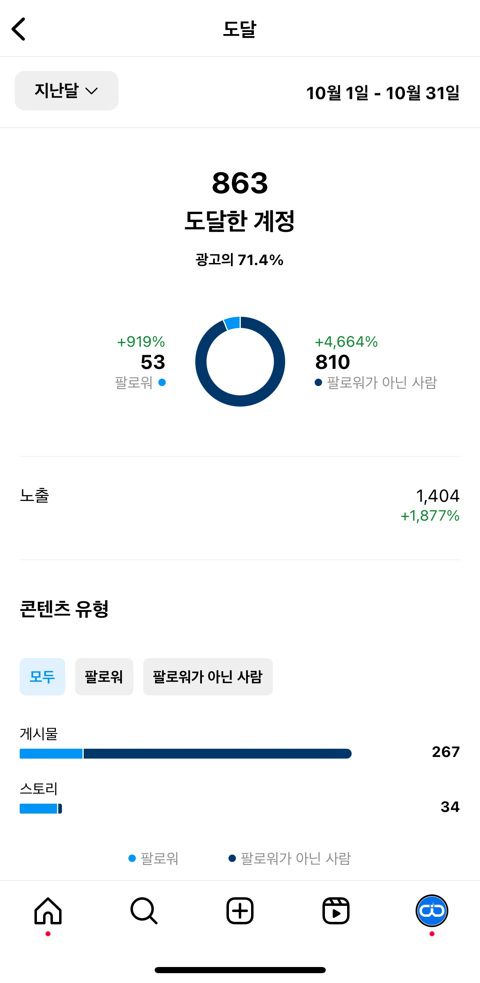Select the 팔로워가 아닌 사람 filter chip
Image resolution: width=480 pixels, height=983 pixels.
[208, 677]
